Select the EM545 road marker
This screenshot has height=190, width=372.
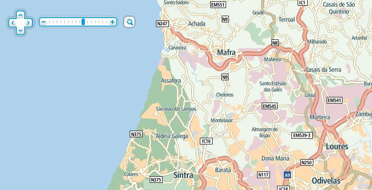tap(269, 106)
